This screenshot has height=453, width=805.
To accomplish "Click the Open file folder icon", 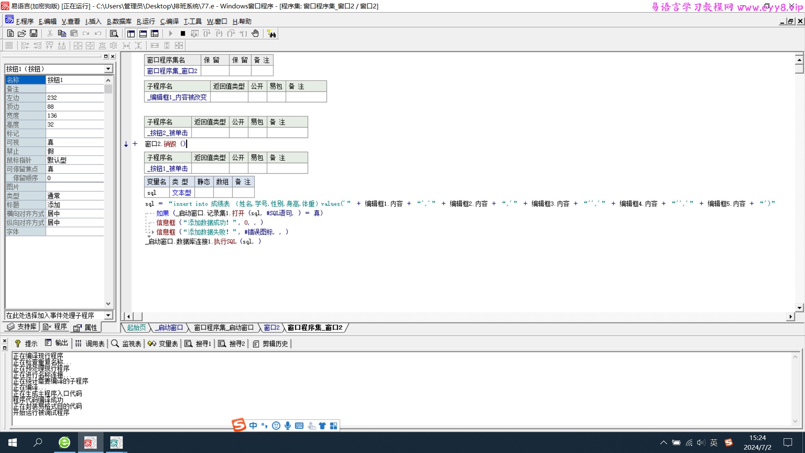I will click(x=22, y=34).
